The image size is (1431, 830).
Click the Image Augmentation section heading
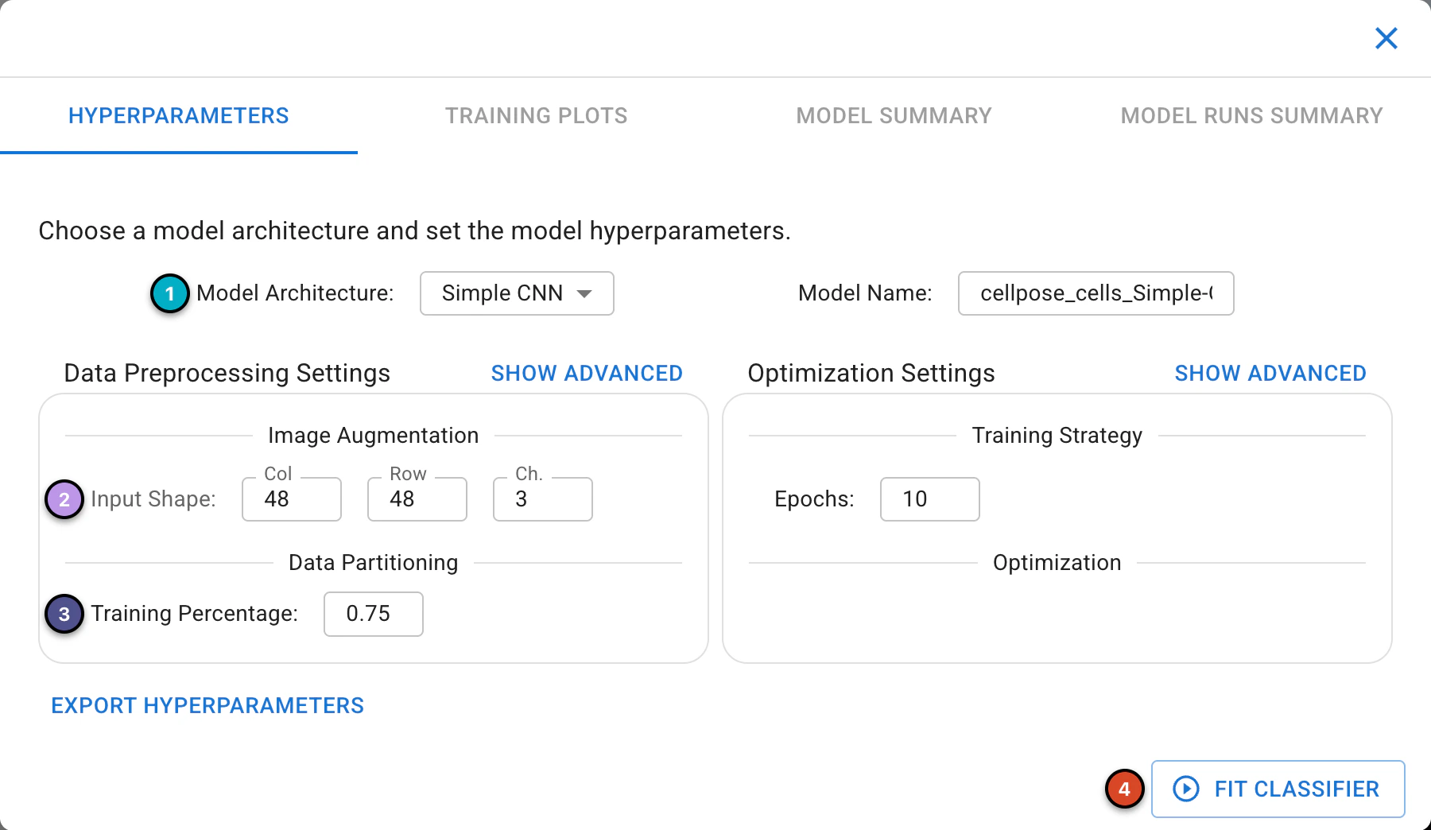(374, 436)
